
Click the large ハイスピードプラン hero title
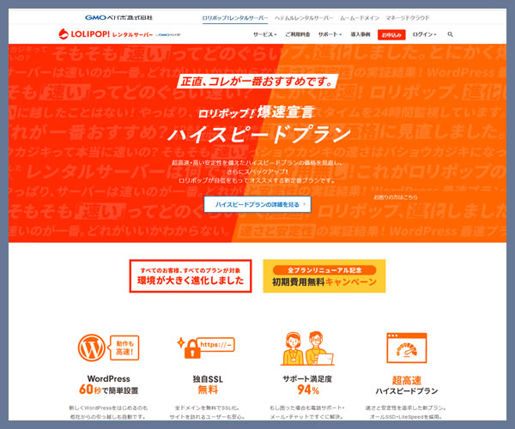click(x=259, y=134)
